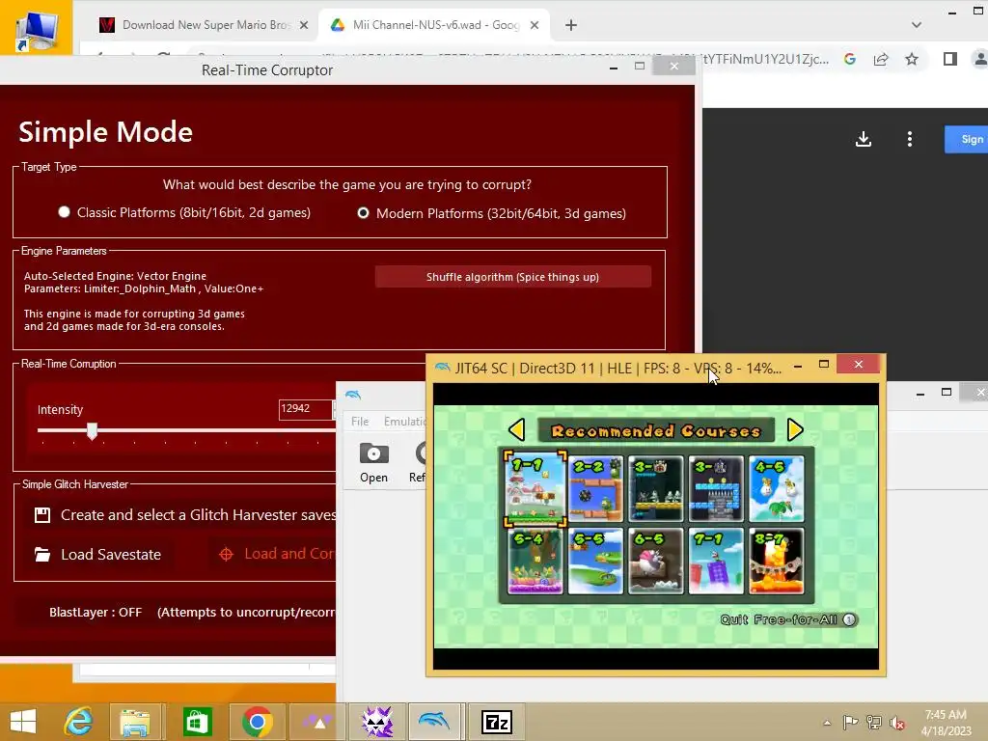Open 7-Zip from taskbar

[497, 722]
